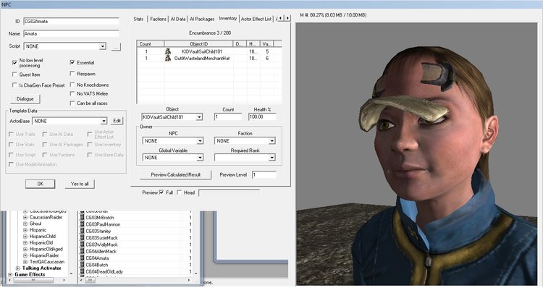Switch to the Stats tab
Screen dimensions: 543x288
click(138, 19)
